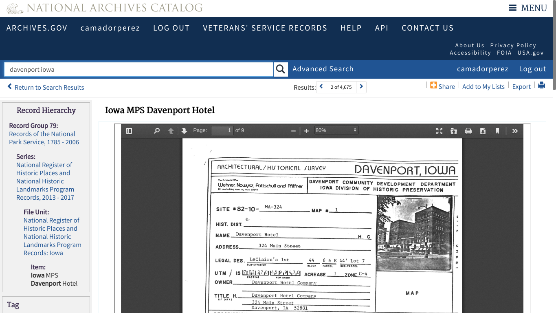
Task: Open the MENU hamburger at top right
Action: coord(527,8)
